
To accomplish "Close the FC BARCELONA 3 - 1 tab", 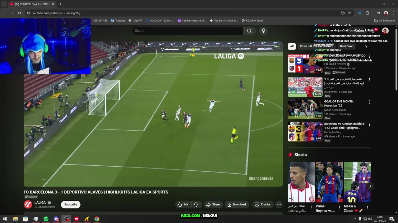I will tap(53, 4).
